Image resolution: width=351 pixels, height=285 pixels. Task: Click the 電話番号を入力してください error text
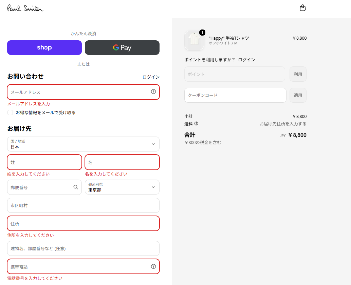click(x=35, y=278)
